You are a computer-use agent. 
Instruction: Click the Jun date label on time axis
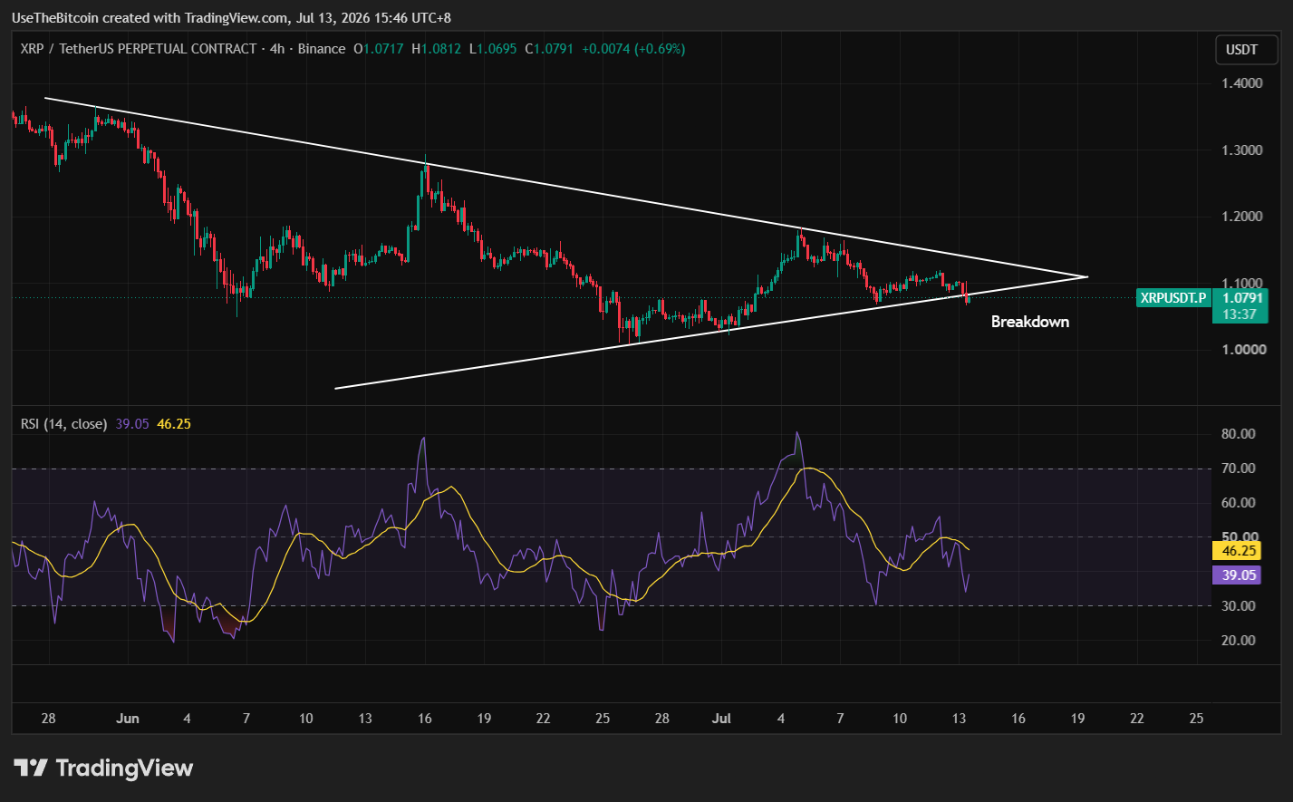(x=128, y=719)
